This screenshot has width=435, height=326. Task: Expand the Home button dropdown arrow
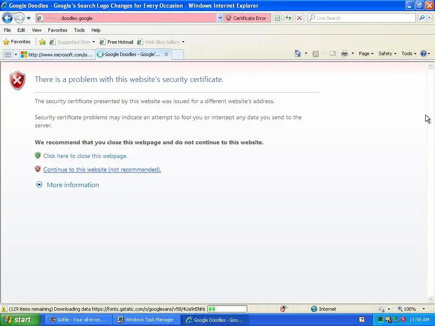tap(306, 53)
